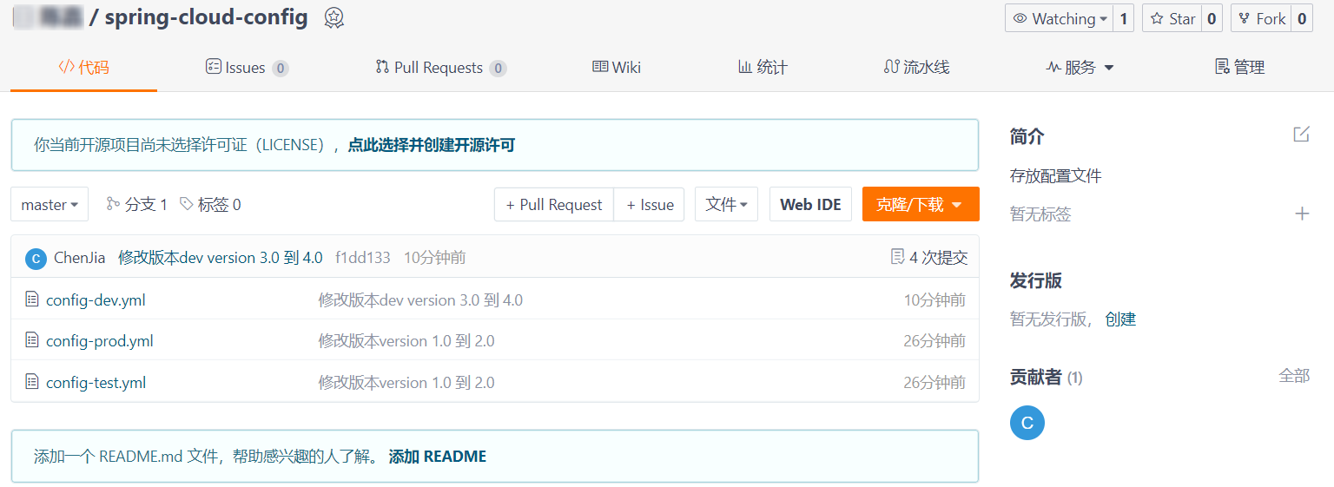Open the 管理 tab
Viewport: 1334px width, 487px height.
pyautogui.click(x=1239, y=67)
